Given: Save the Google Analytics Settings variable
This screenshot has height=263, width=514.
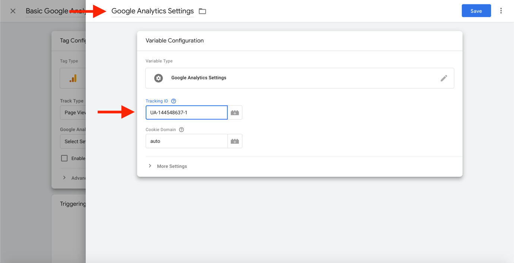Looking at the screenshot, I should click(x=476, y=11).
